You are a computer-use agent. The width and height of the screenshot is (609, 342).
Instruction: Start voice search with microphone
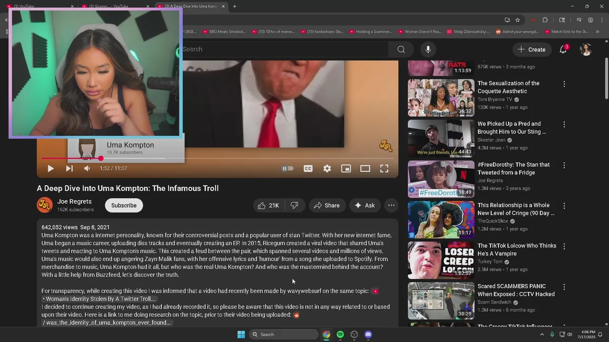coord(428,49)
